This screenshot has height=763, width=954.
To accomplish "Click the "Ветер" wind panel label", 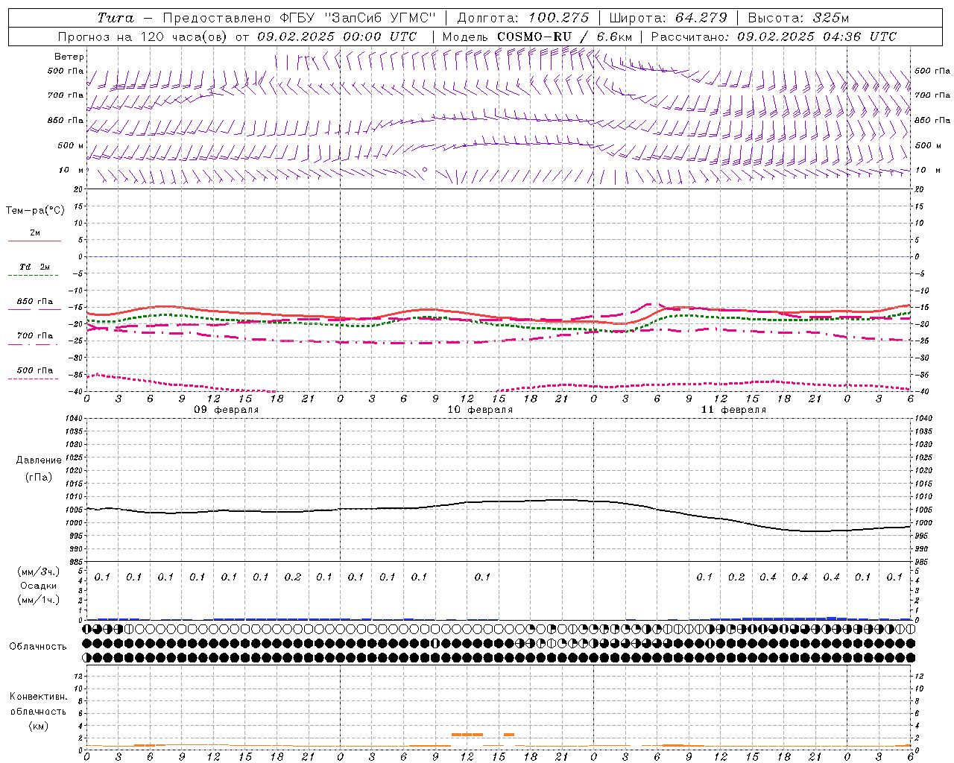I will tap(69, 57).
